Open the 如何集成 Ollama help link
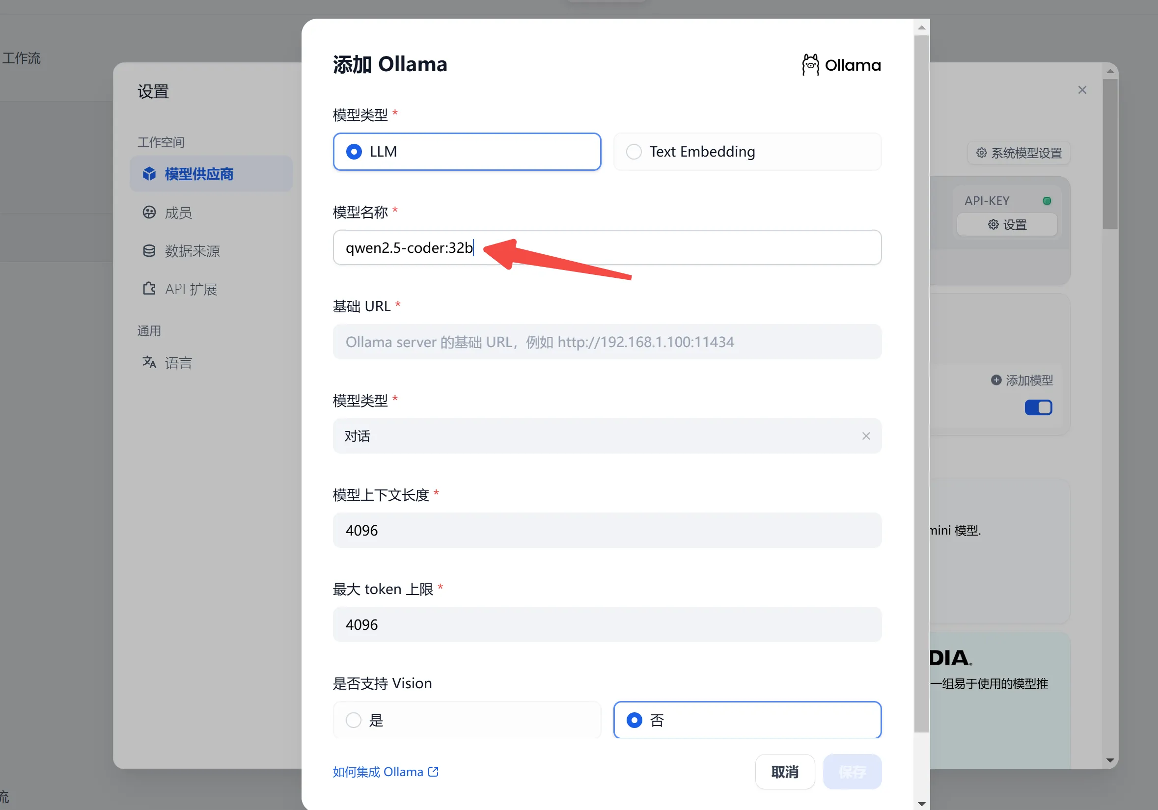 pos(386,772)
